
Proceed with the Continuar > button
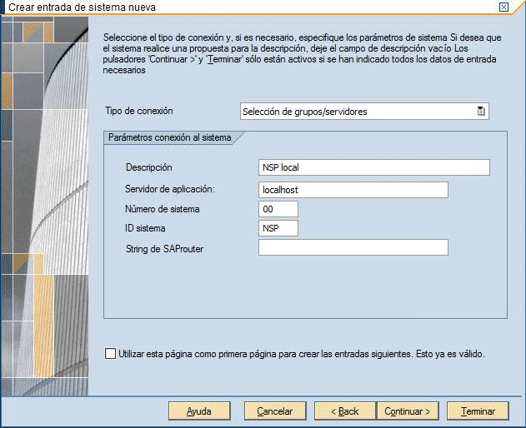(x=408, y=411)
